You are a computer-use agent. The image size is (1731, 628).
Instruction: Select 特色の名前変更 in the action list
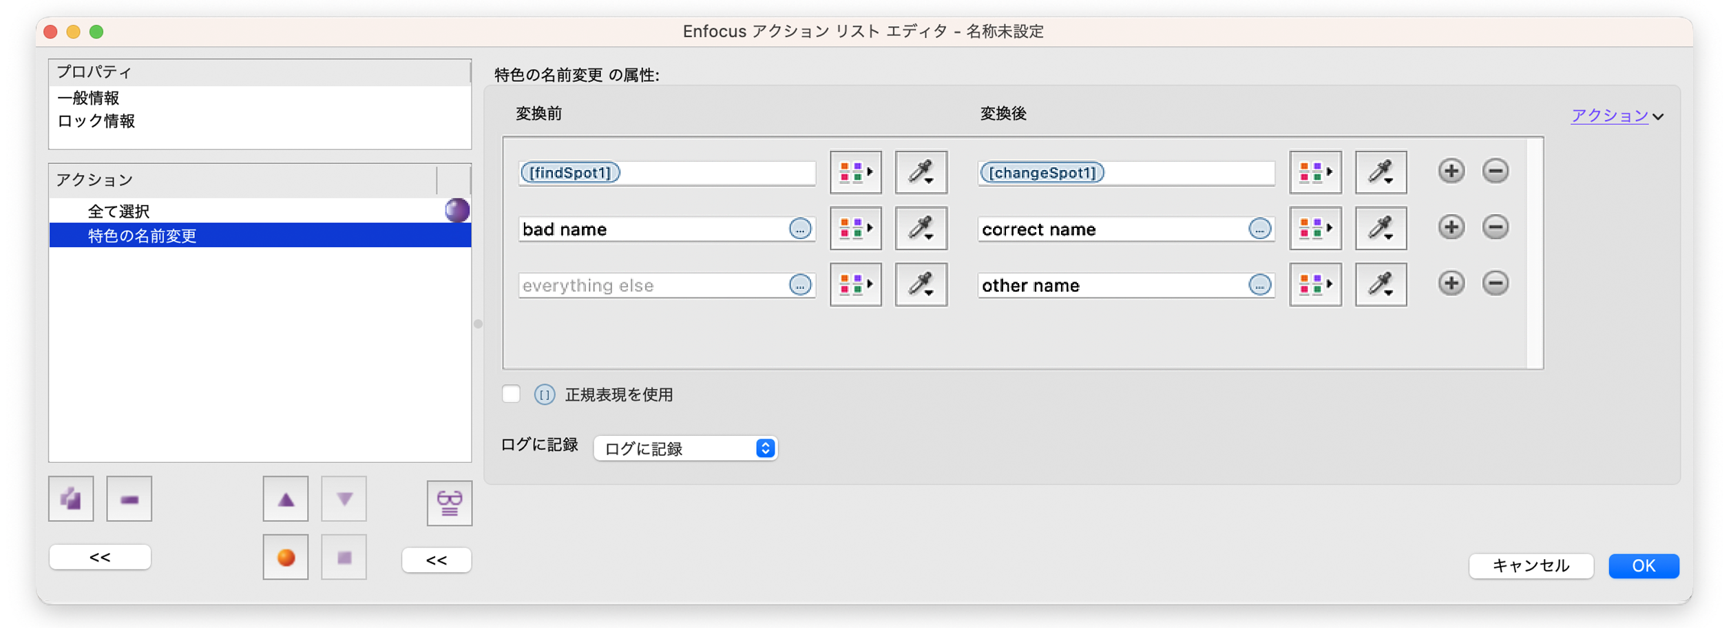pyautogui.click(x=260, y=235)
